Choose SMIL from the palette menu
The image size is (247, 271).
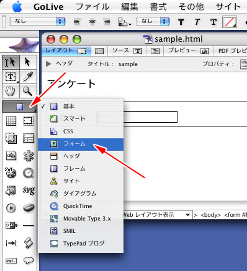tap(81, 231)
